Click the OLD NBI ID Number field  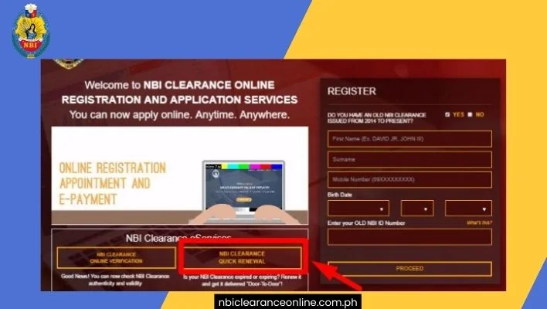[409, 237]
